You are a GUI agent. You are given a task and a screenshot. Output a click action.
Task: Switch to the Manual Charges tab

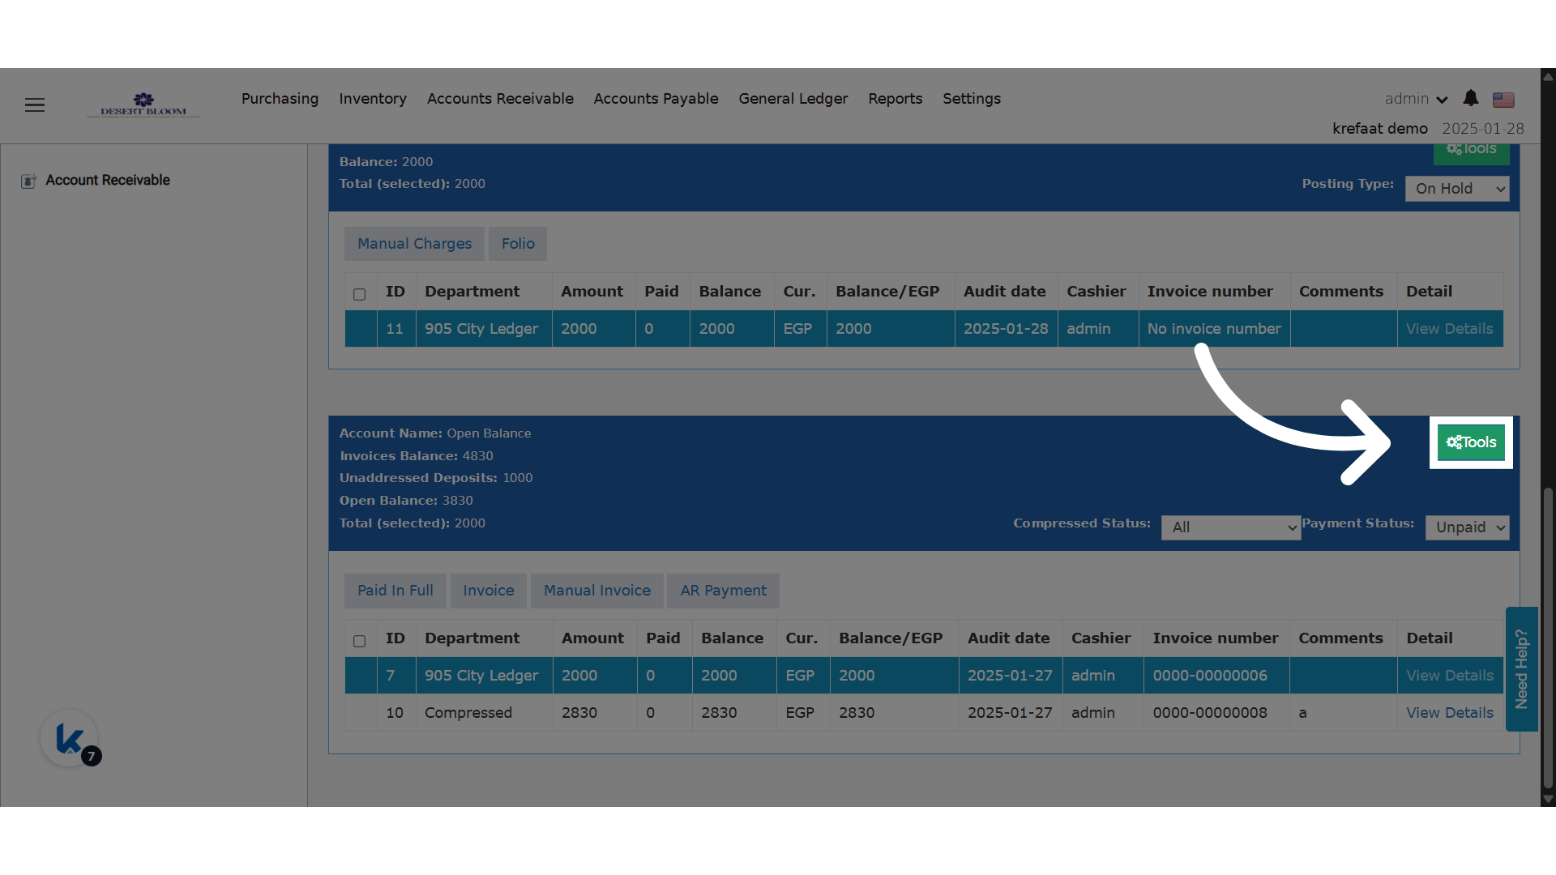pyautogui.click(x=414, y=244)
